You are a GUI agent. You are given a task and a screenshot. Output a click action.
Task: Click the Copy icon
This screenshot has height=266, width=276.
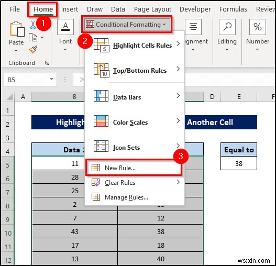(33, 37)
